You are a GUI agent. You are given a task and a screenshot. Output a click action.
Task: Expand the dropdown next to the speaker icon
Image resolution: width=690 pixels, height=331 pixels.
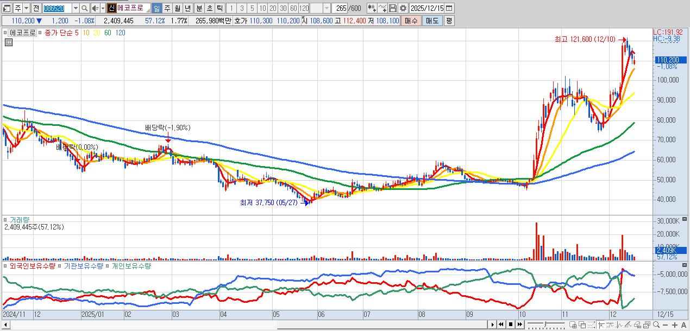[103, 8]
